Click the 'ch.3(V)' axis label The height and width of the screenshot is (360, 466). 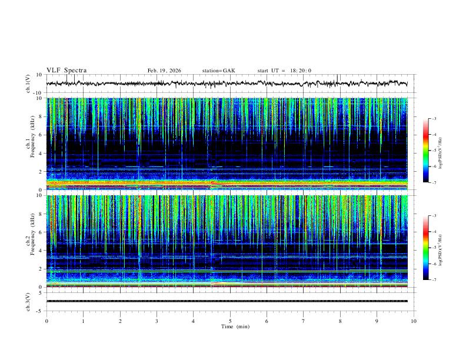[x=28, y=302]
